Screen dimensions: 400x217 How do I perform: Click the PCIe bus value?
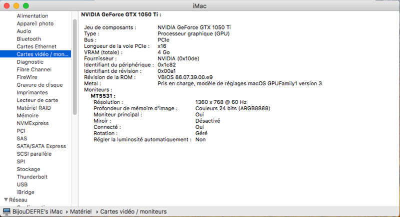pos(163,40)
